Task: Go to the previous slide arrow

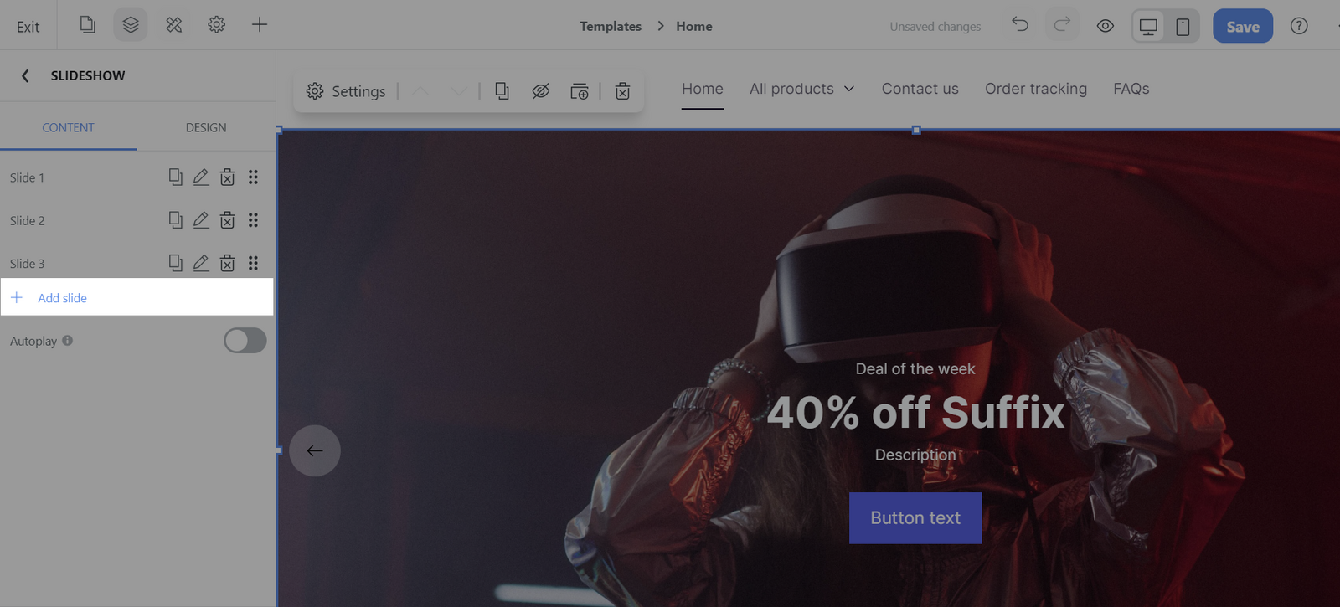Action: (x=315, y=450)
